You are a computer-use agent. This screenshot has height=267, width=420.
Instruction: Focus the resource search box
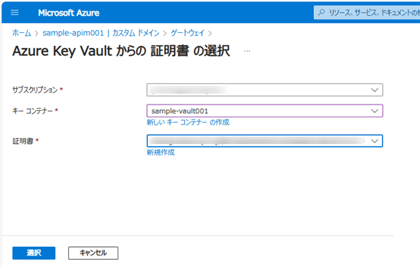point(367,13)
